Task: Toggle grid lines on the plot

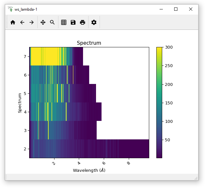Action: (x=64, y=22)
